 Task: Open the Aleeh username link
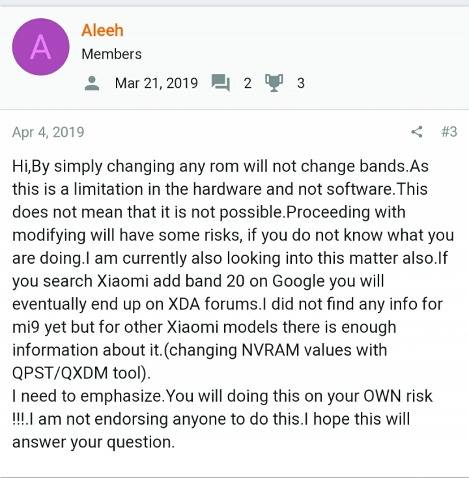pyautogui.click(x=102, y=30)
